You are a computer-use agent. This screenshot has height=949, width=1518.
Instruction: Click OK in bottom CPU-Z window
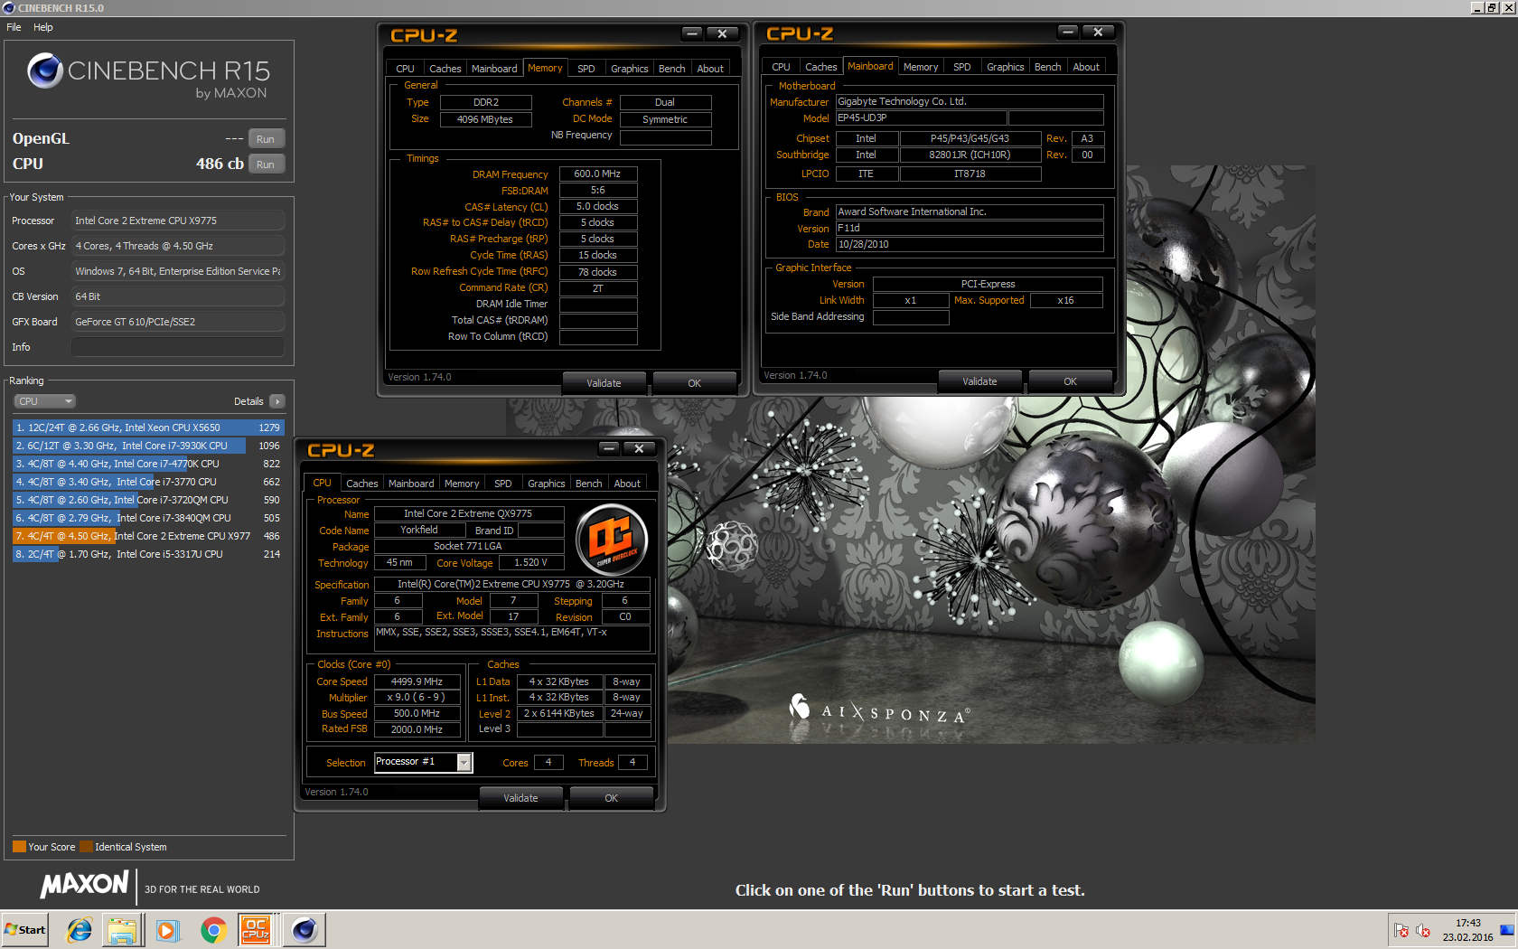[x=611, y=798]
